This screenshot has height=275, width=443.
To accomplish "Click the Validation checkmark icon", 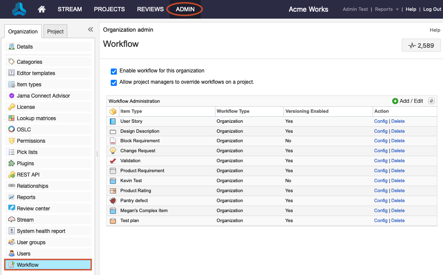I will pos(113,161).
